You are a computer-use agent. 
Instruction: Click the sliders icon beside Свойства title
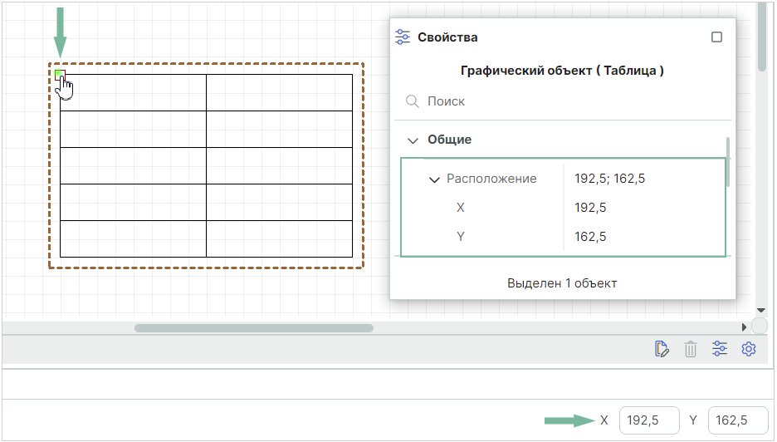point(403,37)
